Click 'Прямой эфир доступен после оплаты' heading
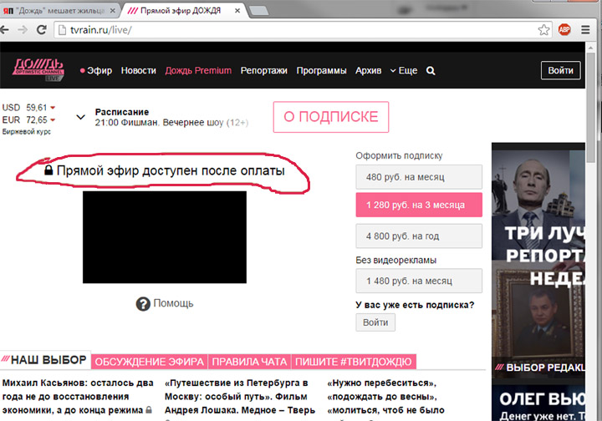Image resolution: width=602 pixels, height=421 pixels. (x=171, y=170)
